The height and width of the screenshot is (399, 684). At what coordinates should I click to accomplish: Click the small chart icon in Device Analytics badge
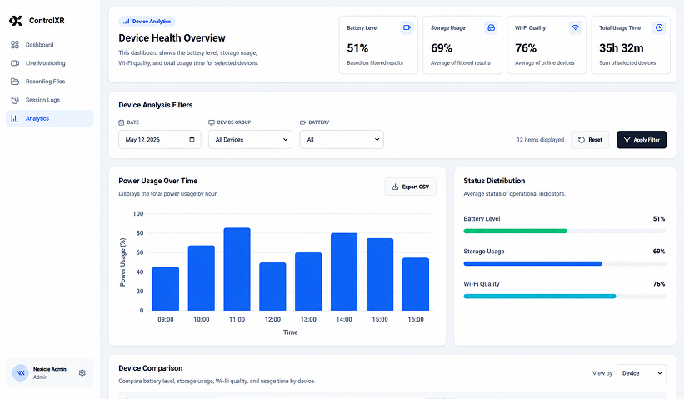point(126,22)
